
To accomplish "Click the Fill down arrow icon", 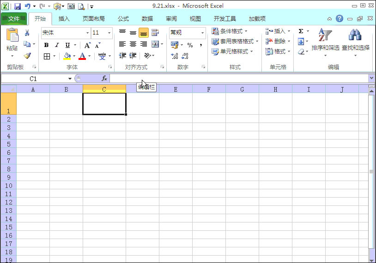I will [301, 41].
